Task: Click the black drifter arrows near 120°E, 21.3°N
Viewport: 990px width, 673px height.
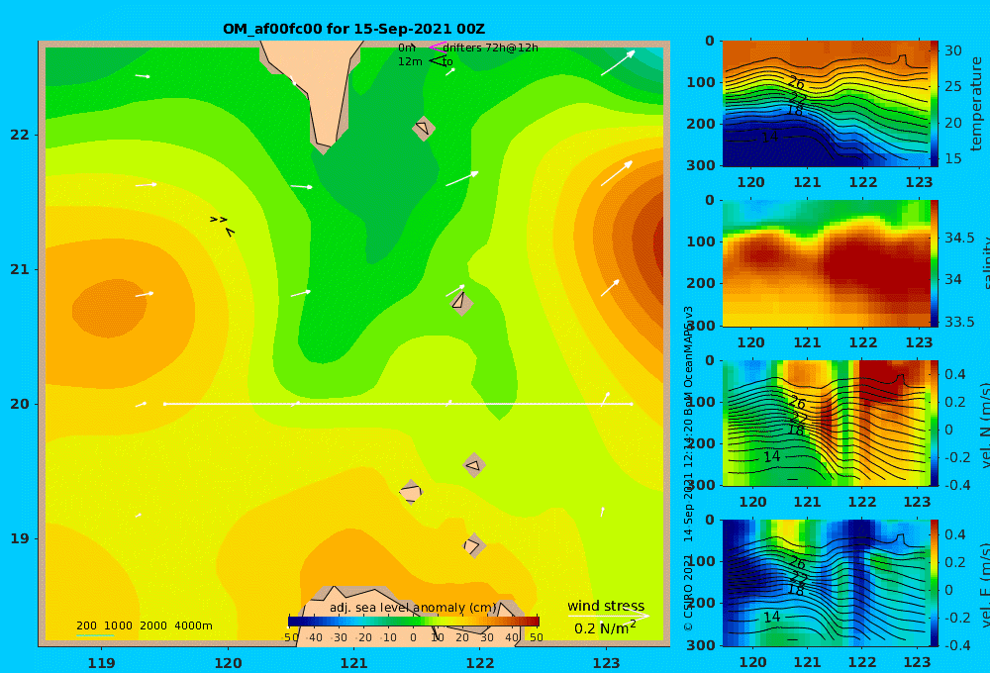Action: (222, 226)
